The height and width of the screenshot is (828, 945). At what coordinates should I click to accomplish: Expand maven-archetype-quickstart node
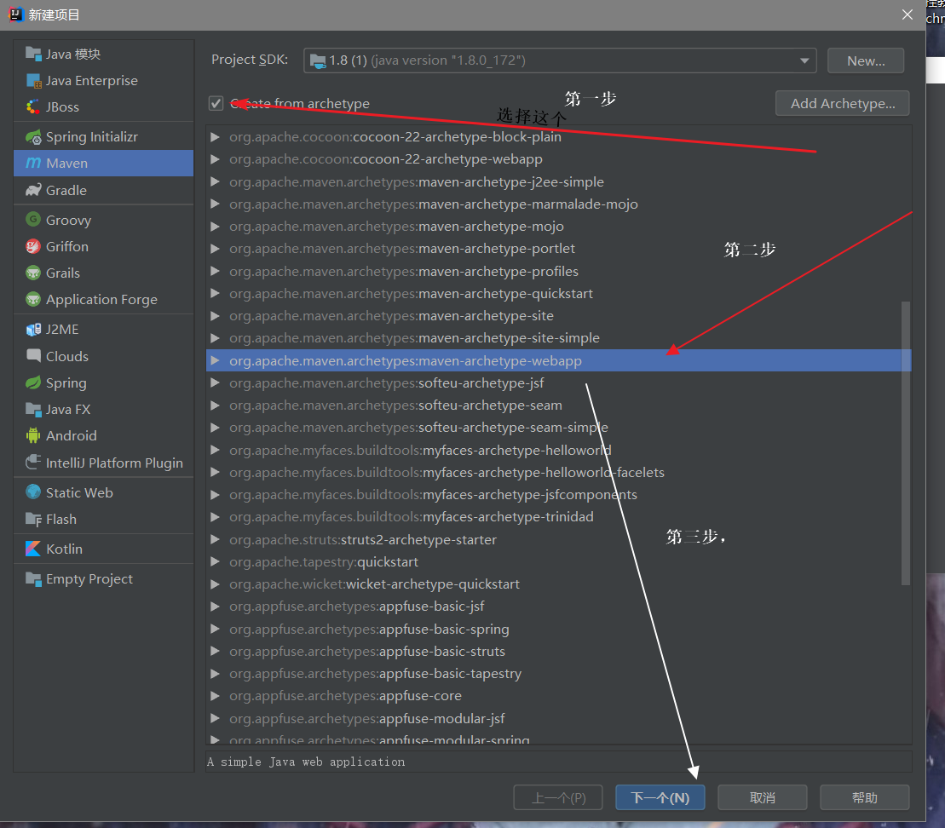pyautogui.click(x=215, y=294)
